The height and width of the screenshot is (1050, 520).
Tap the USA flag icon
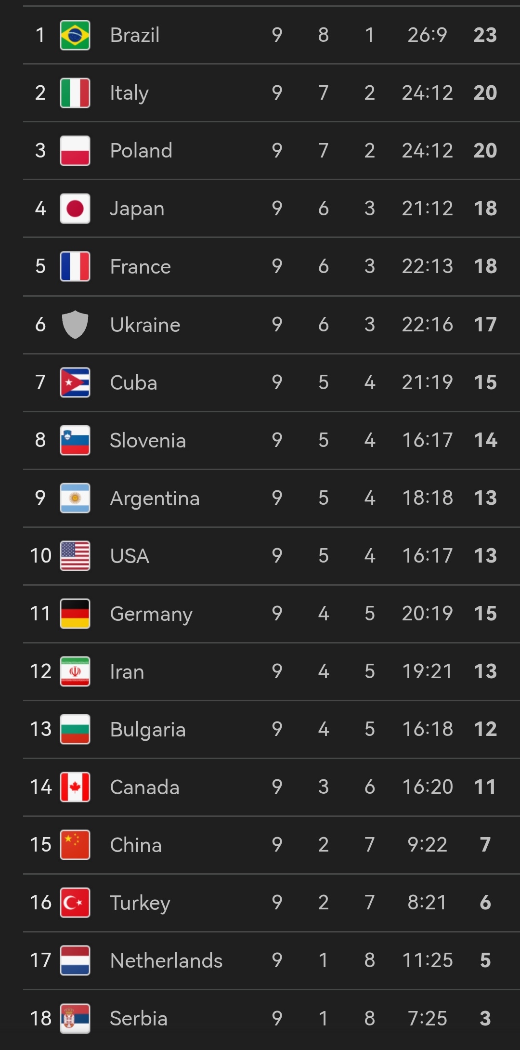click(75, 556)
